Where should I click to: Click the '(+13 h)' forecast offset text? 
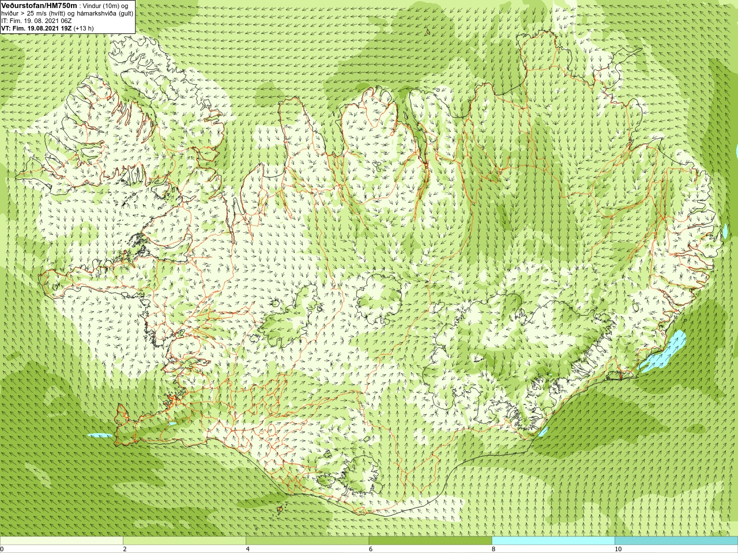84,28
